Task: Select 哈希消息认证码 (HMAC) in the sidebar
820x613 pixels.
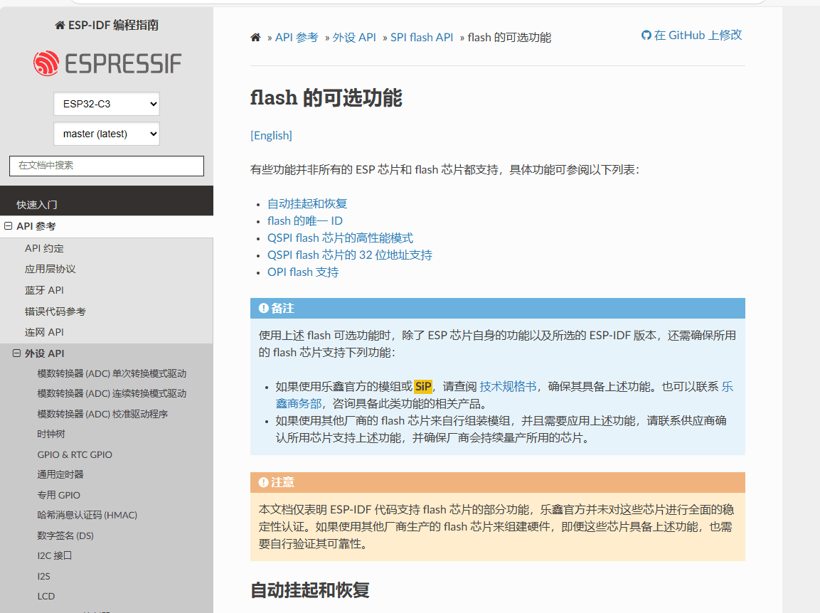Action: pos(87,515)
